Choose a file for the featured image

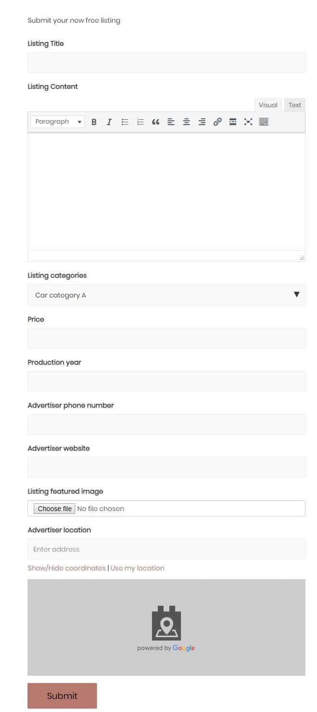[x=54, y=508]
